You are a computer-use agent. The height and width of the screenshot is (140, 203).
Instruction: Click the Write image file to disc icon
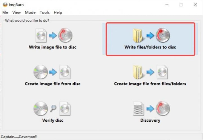(x=54, y=35)
